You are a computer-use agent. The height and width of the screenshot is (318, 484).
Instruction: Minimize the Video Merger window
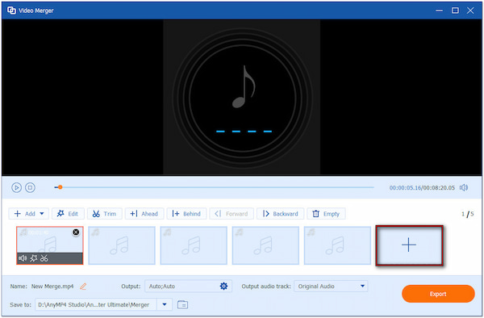[440, 10]
